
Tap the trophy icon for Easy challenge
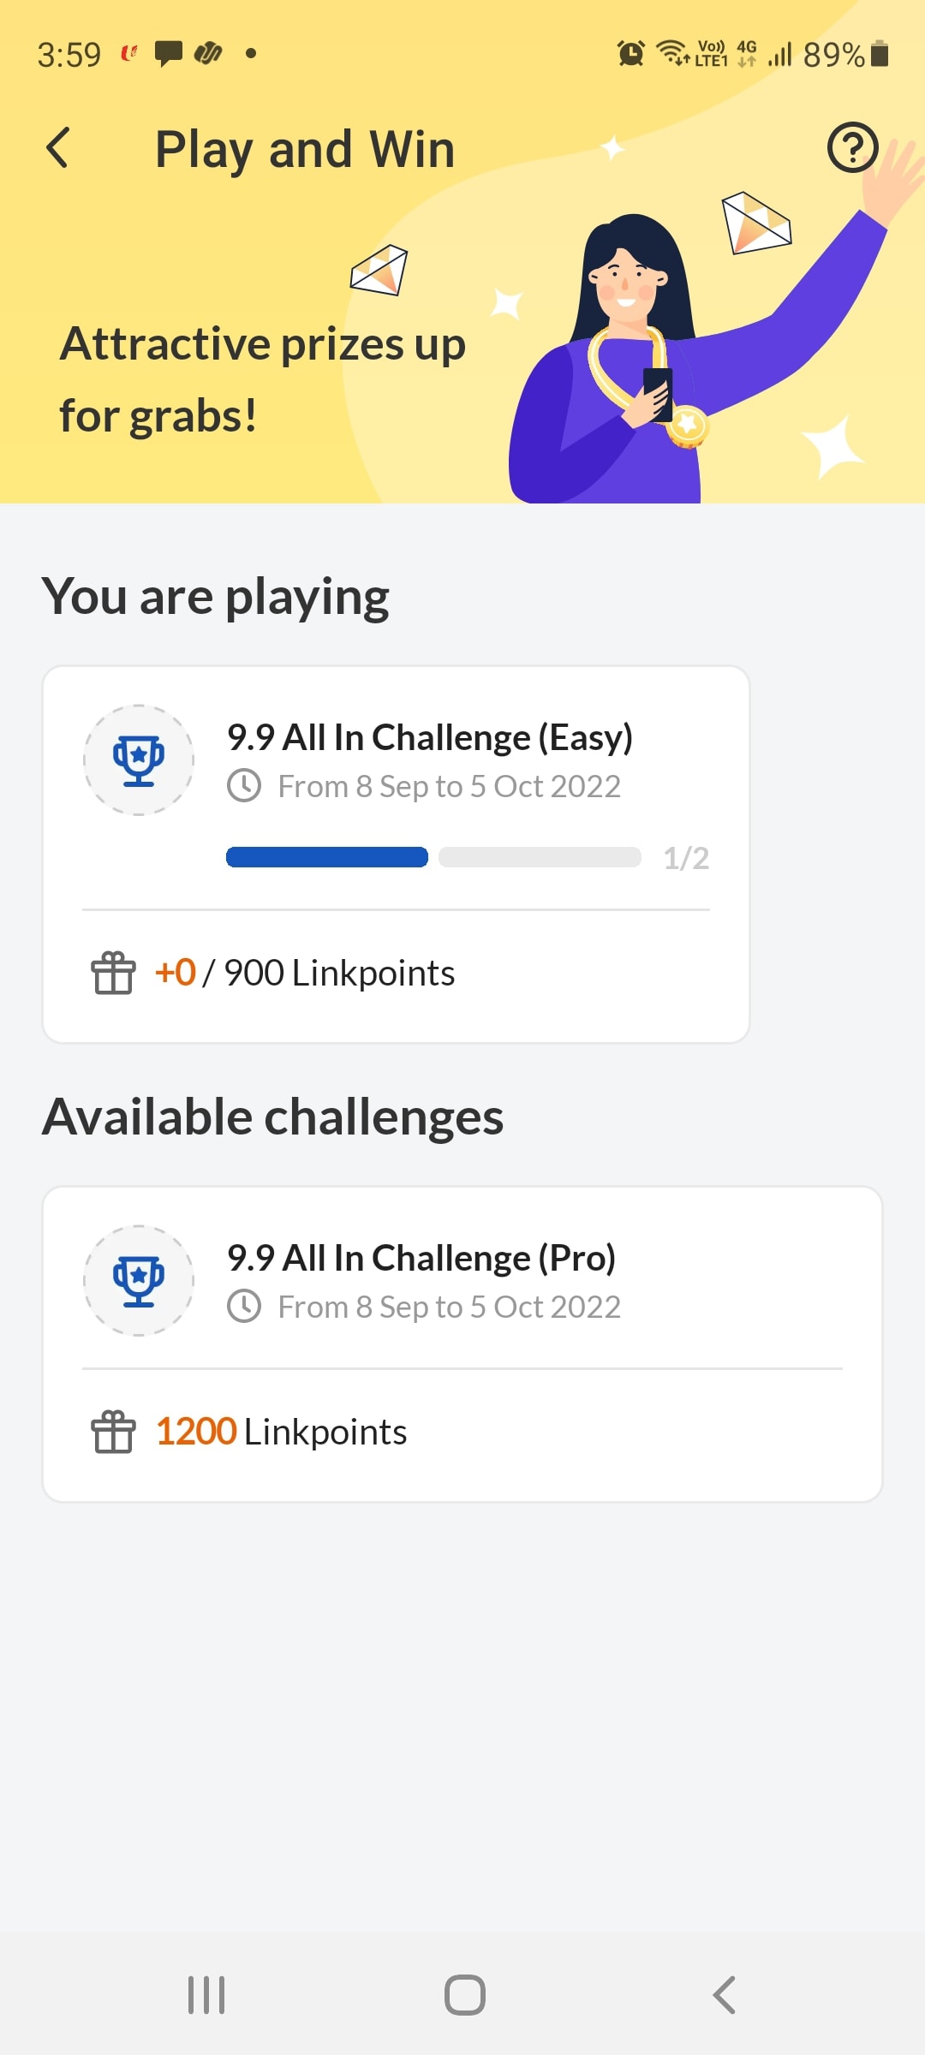139,759
